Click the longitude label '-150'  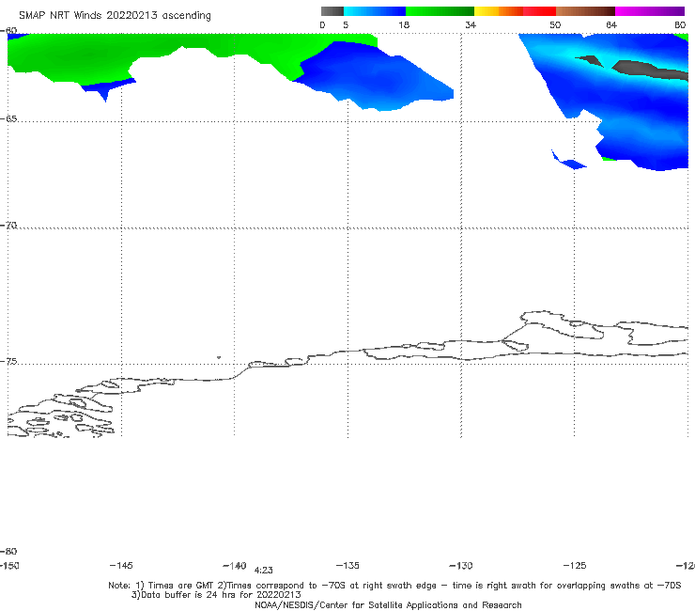9,566
